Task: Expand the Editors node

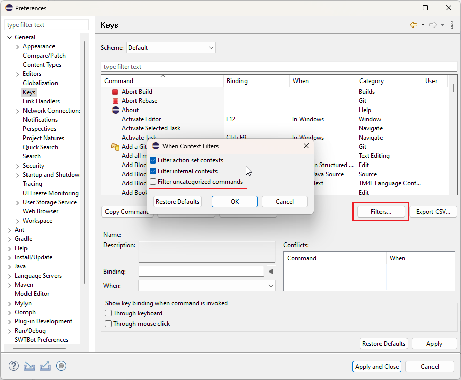Action: coord(18,74)
